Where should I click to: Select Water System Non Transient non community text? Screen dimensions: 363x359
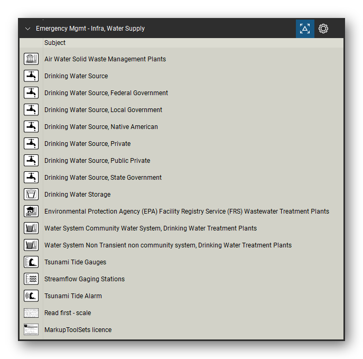[168, 245]
